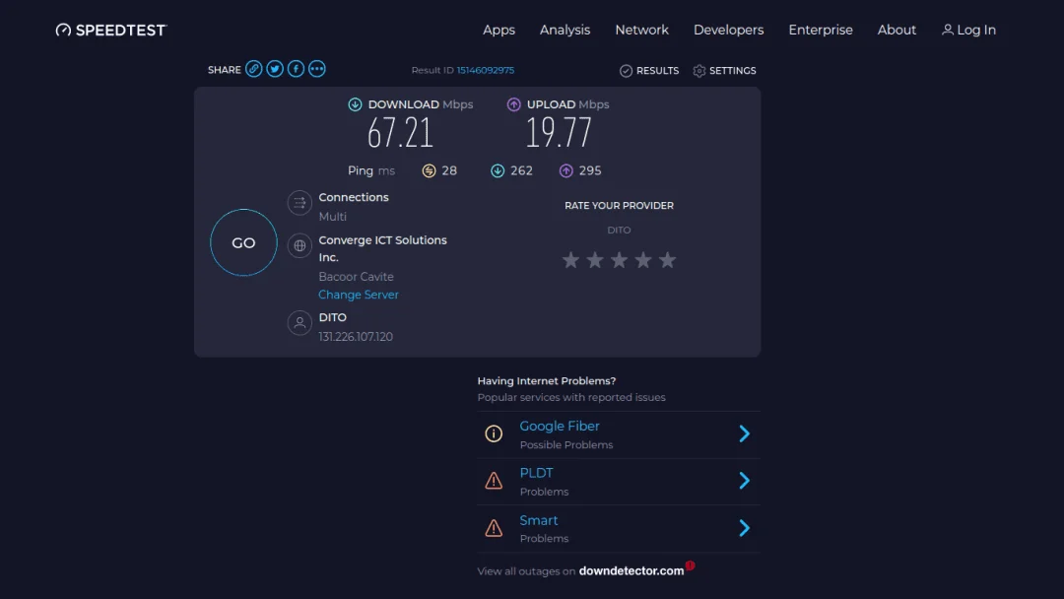Click the idle ping latency icon

point(429,171)
